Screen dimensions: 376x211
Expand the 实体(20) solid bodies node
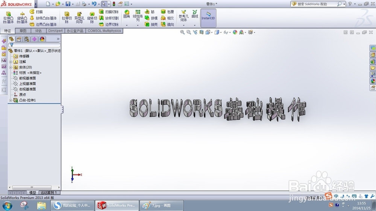coord(11,67)
